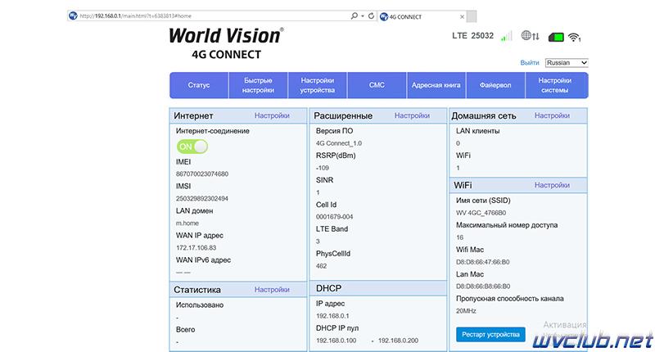Select the Wifi Mac address value
Viewport: 655px width, 352px height.
[482, 262]
